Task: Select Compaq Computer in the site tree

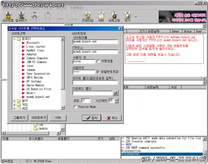Action: [x=37, y=58]
